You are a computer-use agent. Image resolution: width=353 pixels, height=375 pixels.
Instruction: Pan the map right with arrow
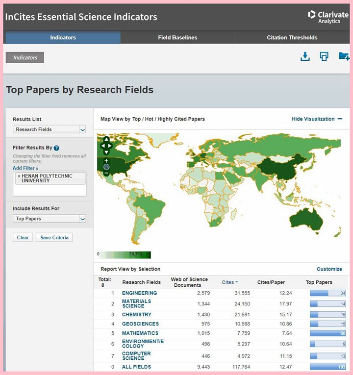[111, 146]
